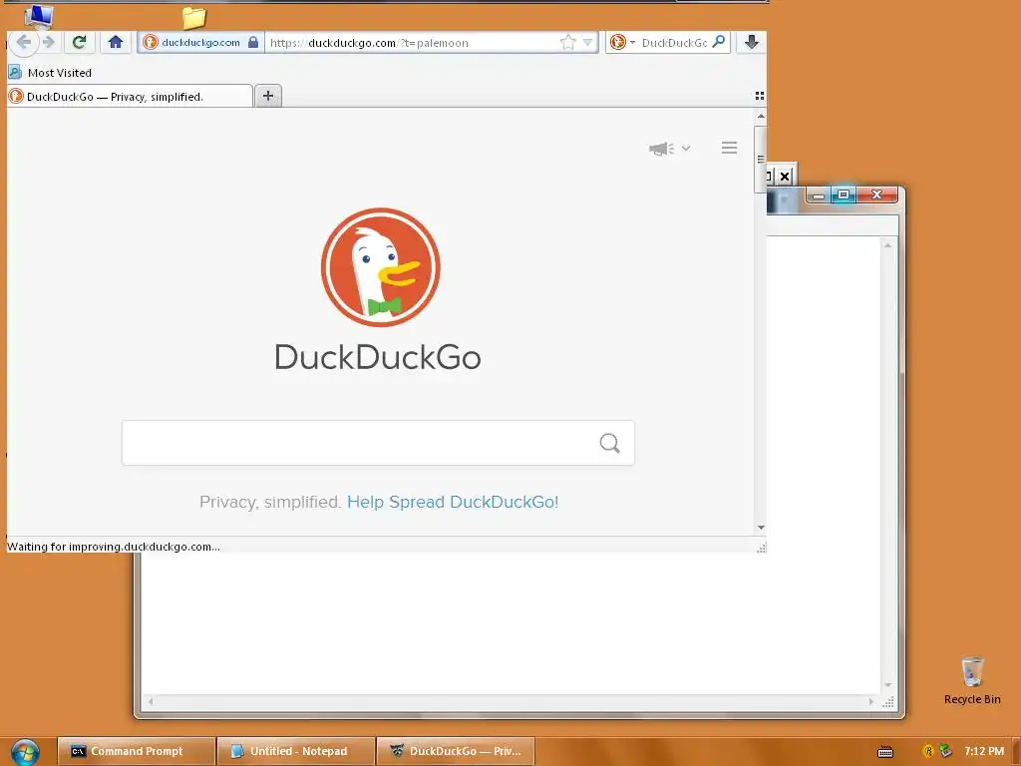Select the DuckDuckGo — Privacy, simplified tab
This screenshot has height=766, width=1021.
coord(130,97)
